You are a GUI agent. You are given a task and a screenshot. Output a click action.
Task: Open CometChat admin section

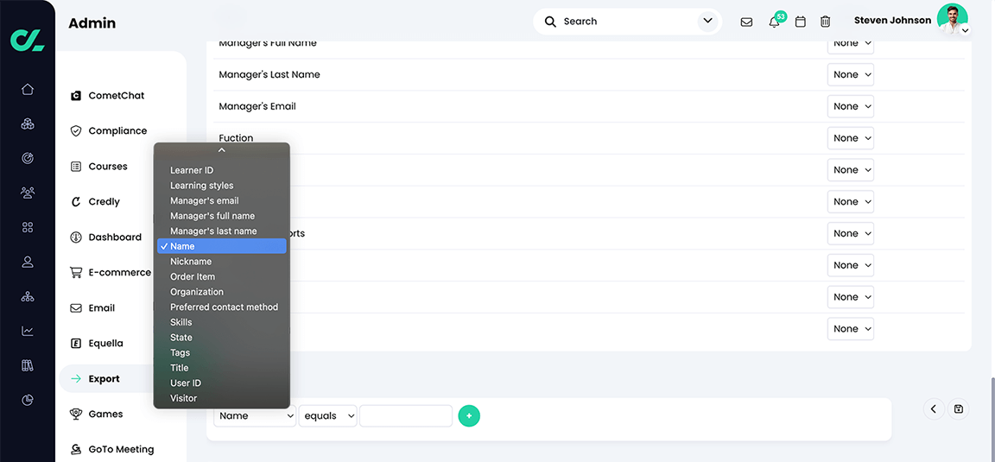(x=107, y=96)
